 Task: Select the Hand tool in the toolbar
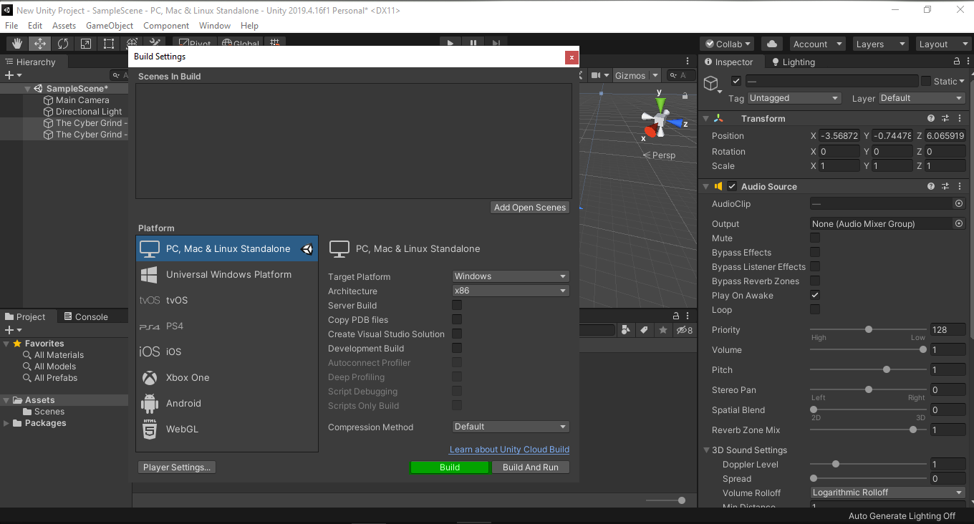pos(16,44)
